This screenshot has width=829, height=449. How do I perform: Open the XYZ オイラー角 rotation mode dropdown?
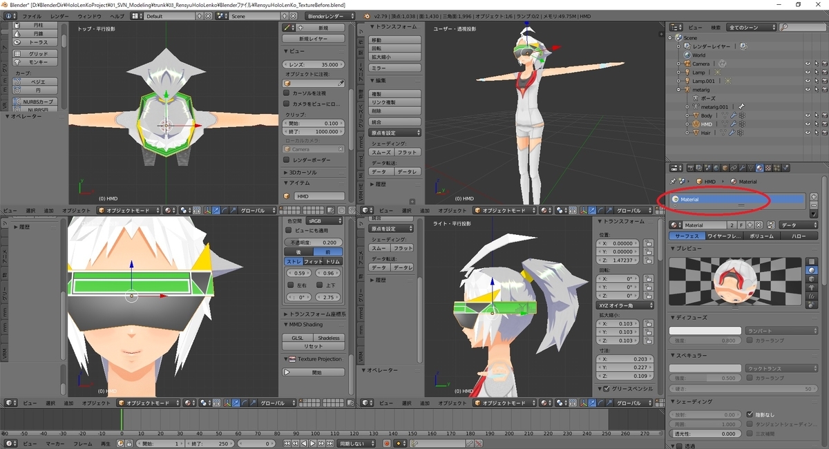[x=625, y=305]
